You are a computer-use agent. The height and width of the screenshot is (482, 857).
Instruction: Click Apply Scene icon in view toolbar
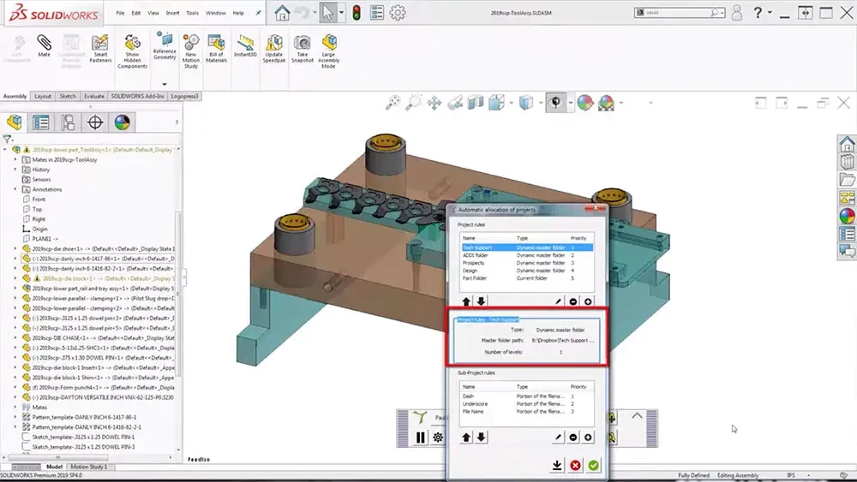point(606,103)
